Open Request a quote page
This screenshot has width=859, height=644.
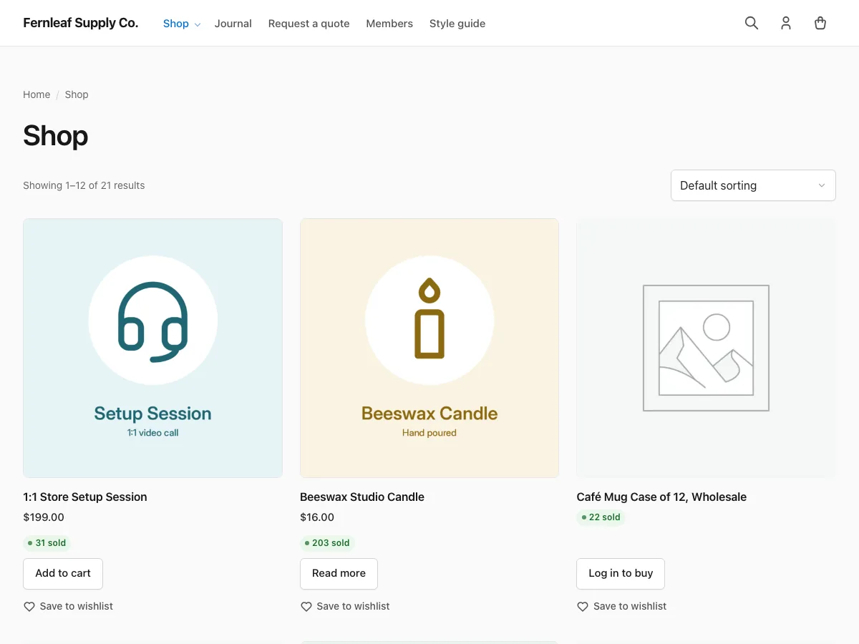coord(309,24)
